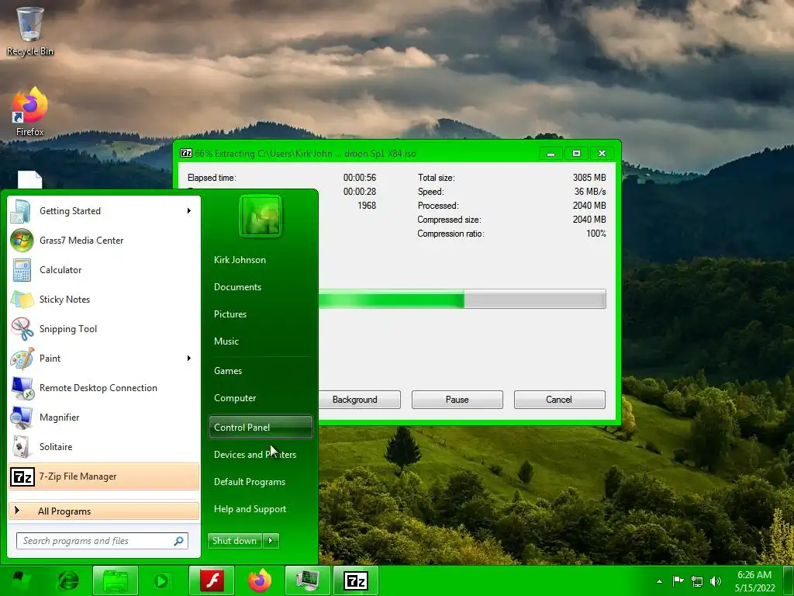Open the file explorer taskbar button
This screenshot has height=596, width=794.
pyautogui.click(x=116, y=580)
